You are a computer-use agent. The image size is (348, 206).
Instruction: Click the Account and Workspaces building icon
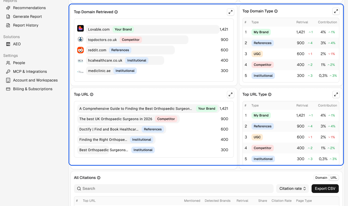click(8, 80)
